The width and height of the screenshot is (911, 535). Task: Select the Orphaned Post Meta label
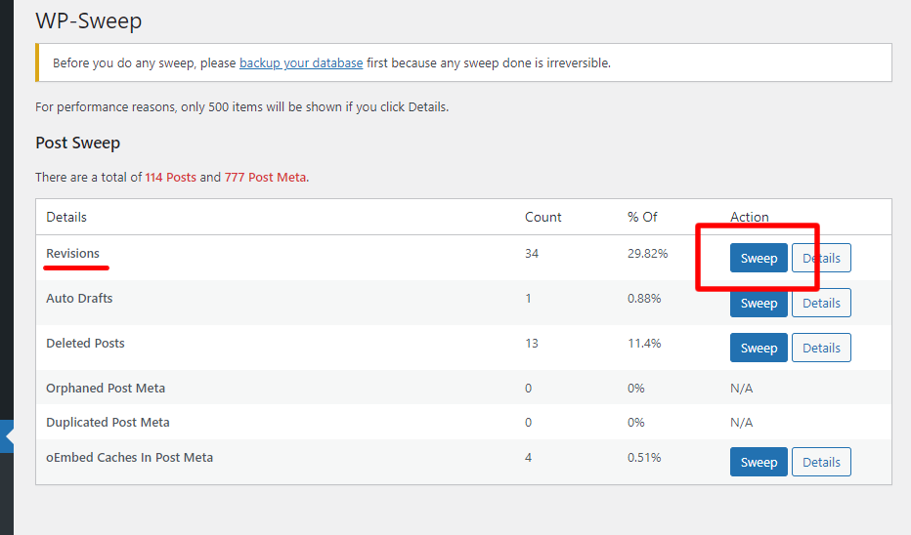tap(106, 389)
